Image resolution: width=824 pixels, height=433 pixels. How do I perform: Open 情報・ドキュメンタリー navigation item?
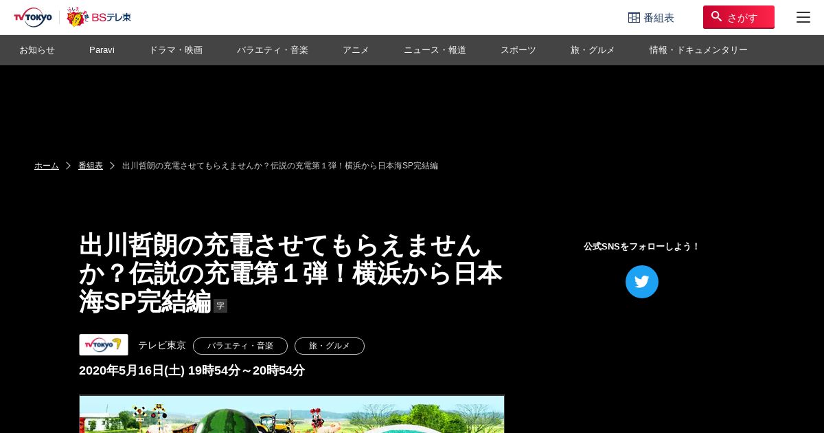(x=698, y=50)
